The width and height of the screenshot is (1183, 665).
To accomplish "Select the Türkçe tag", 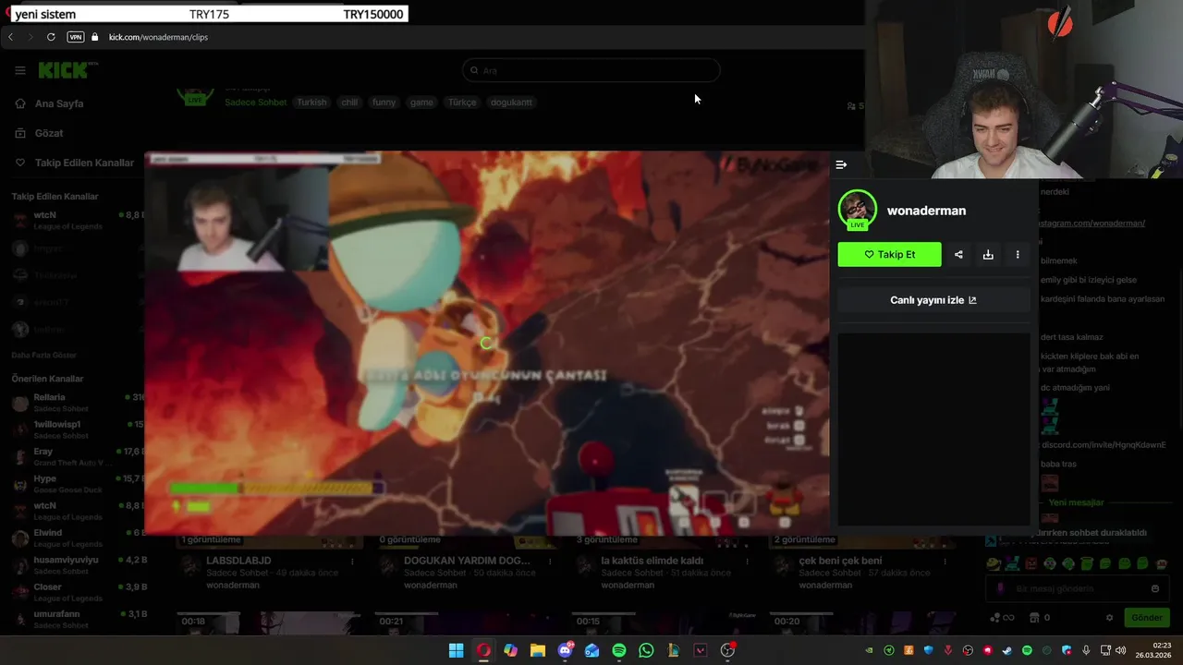I will [x=462, y=103].
